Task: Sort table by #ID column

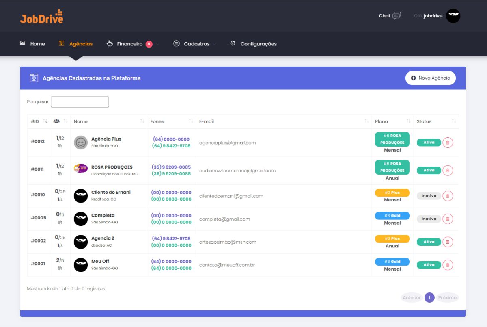Action: pos(39,121)
